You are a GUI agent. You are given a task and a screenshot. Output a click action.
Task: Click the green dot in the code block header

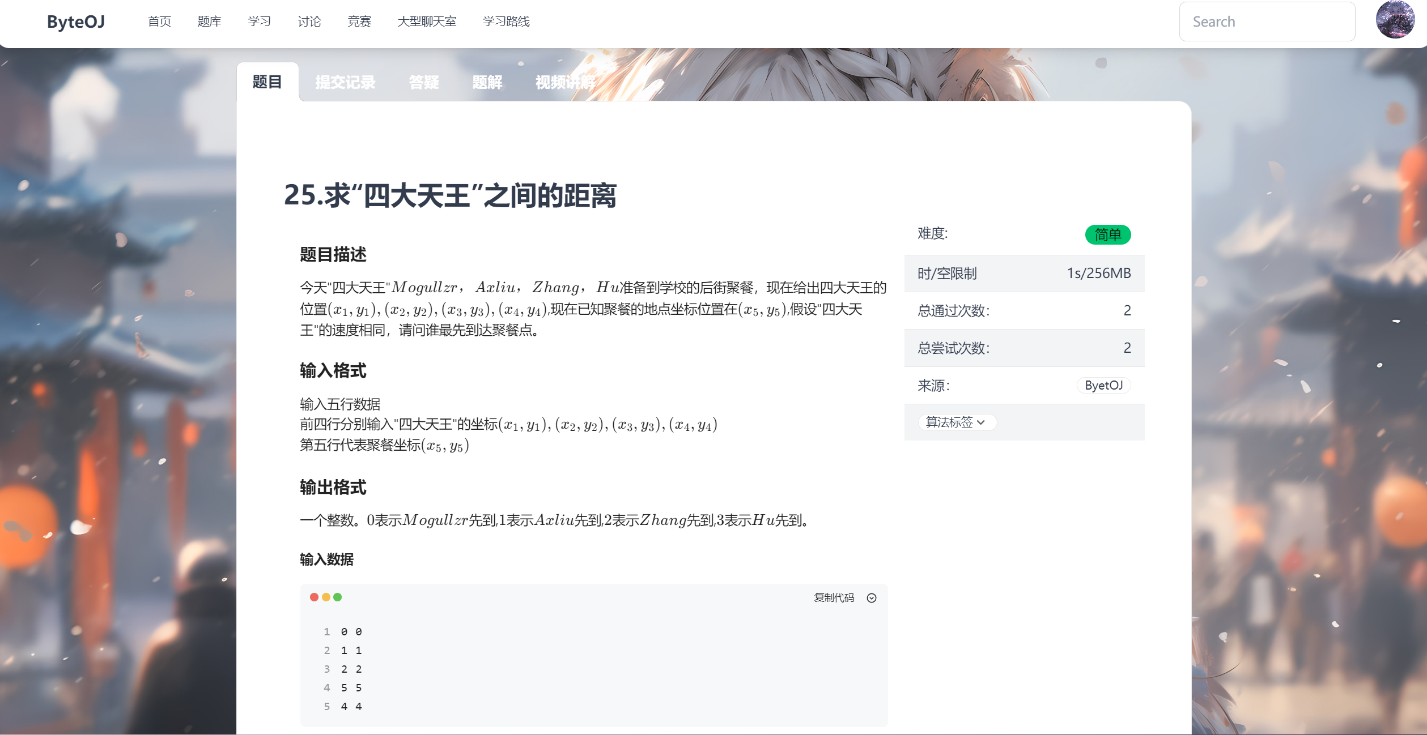338,597
